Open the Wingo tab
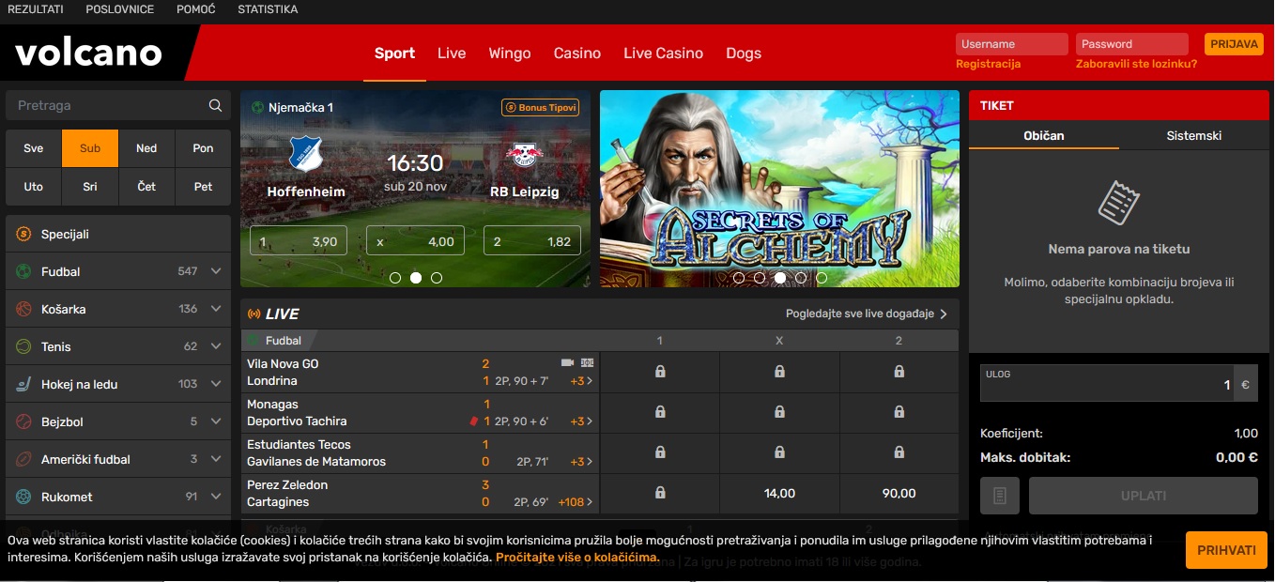 coord(510,54)
